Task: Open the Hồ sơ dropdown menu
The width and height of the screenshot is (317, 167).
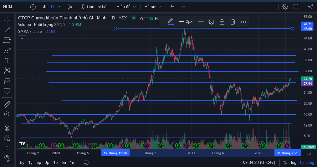Action: tap(153, 7)
